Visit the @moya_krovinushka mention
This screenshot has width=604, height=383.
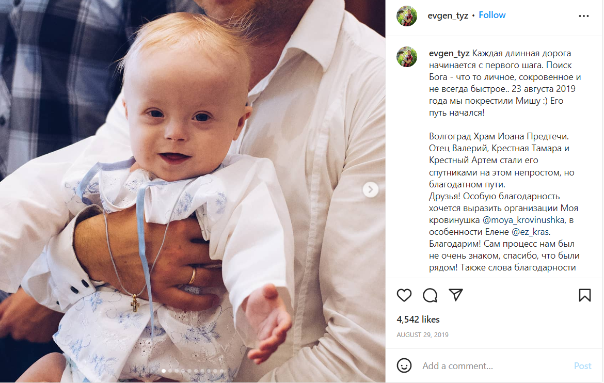point(523,220)
